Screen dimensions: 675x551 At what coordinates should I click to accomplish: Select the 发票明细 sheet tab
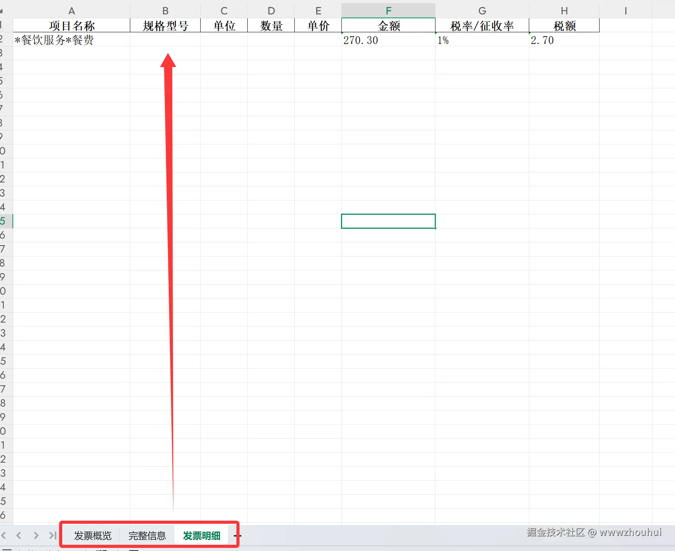[x=201, y=536]
